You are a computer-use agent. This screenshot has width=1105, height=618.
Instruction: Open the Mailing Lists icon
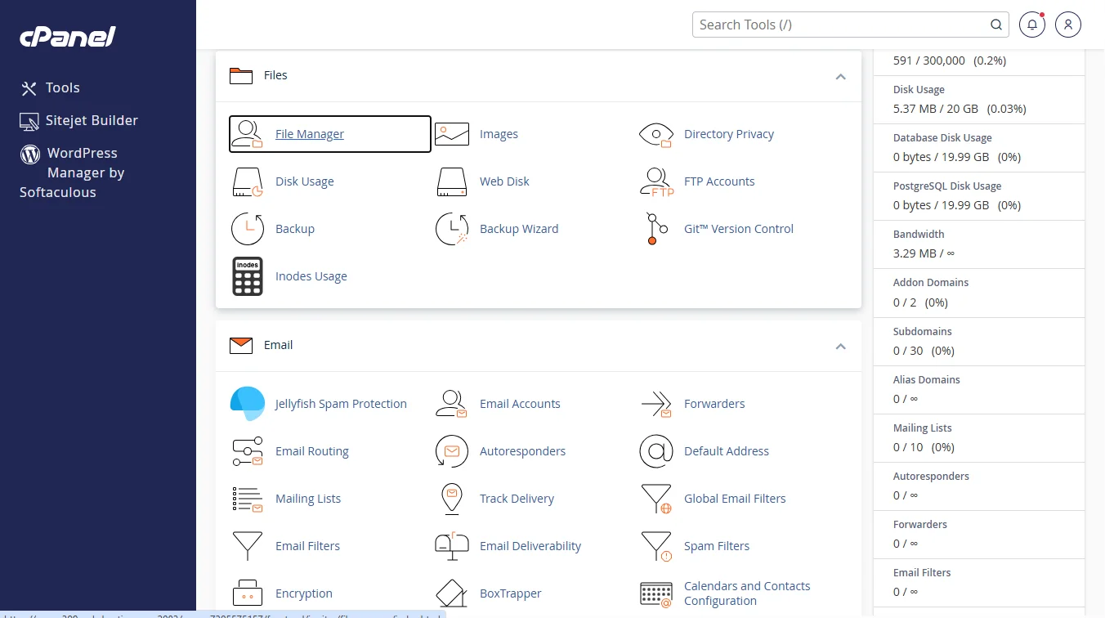[x=247, y=499]
